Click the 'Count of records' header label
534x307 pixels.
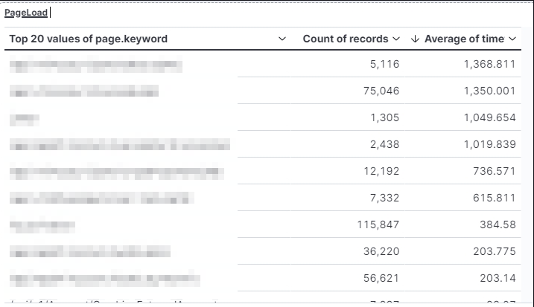(346, 39)
